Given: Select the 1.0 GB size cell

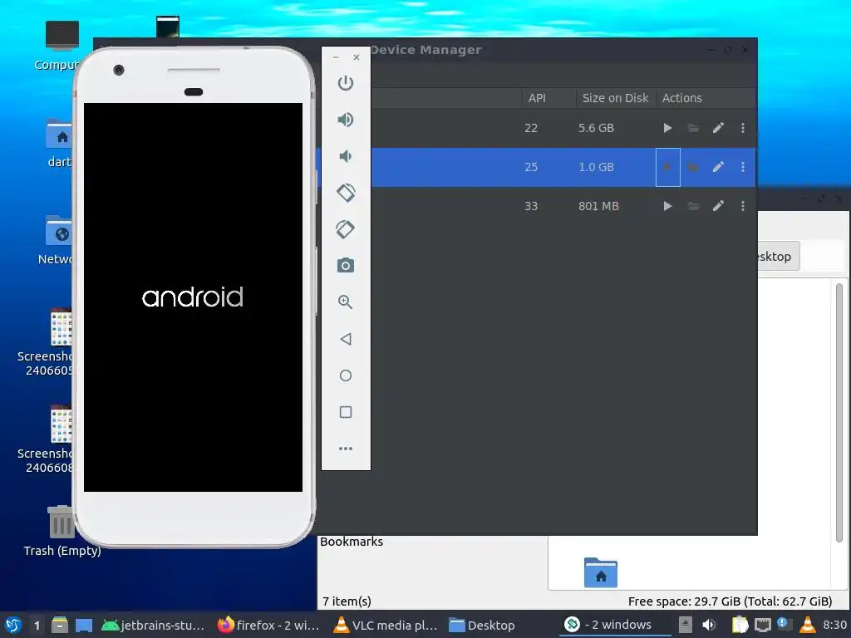Looking at the screenshot, I should coord(596,167).
